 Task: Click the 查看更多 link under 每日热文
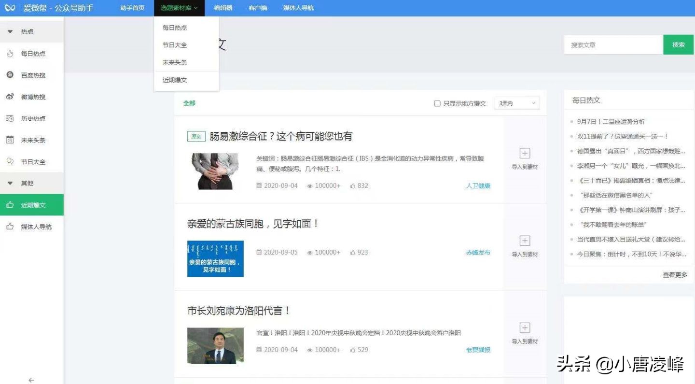[x=674, y=274]
